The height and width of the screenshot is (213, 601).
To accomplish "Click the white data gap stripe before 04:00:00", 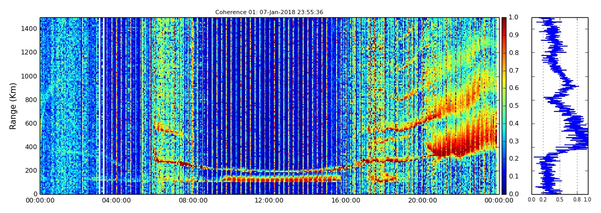I will pyautogui.click(x=100, y=106).
